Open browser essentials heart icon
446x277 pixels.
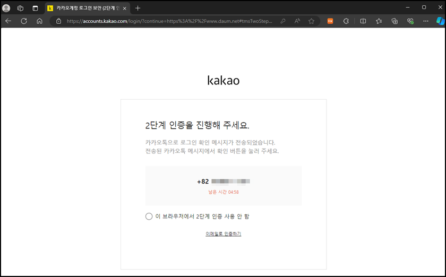tap(410, 21)
